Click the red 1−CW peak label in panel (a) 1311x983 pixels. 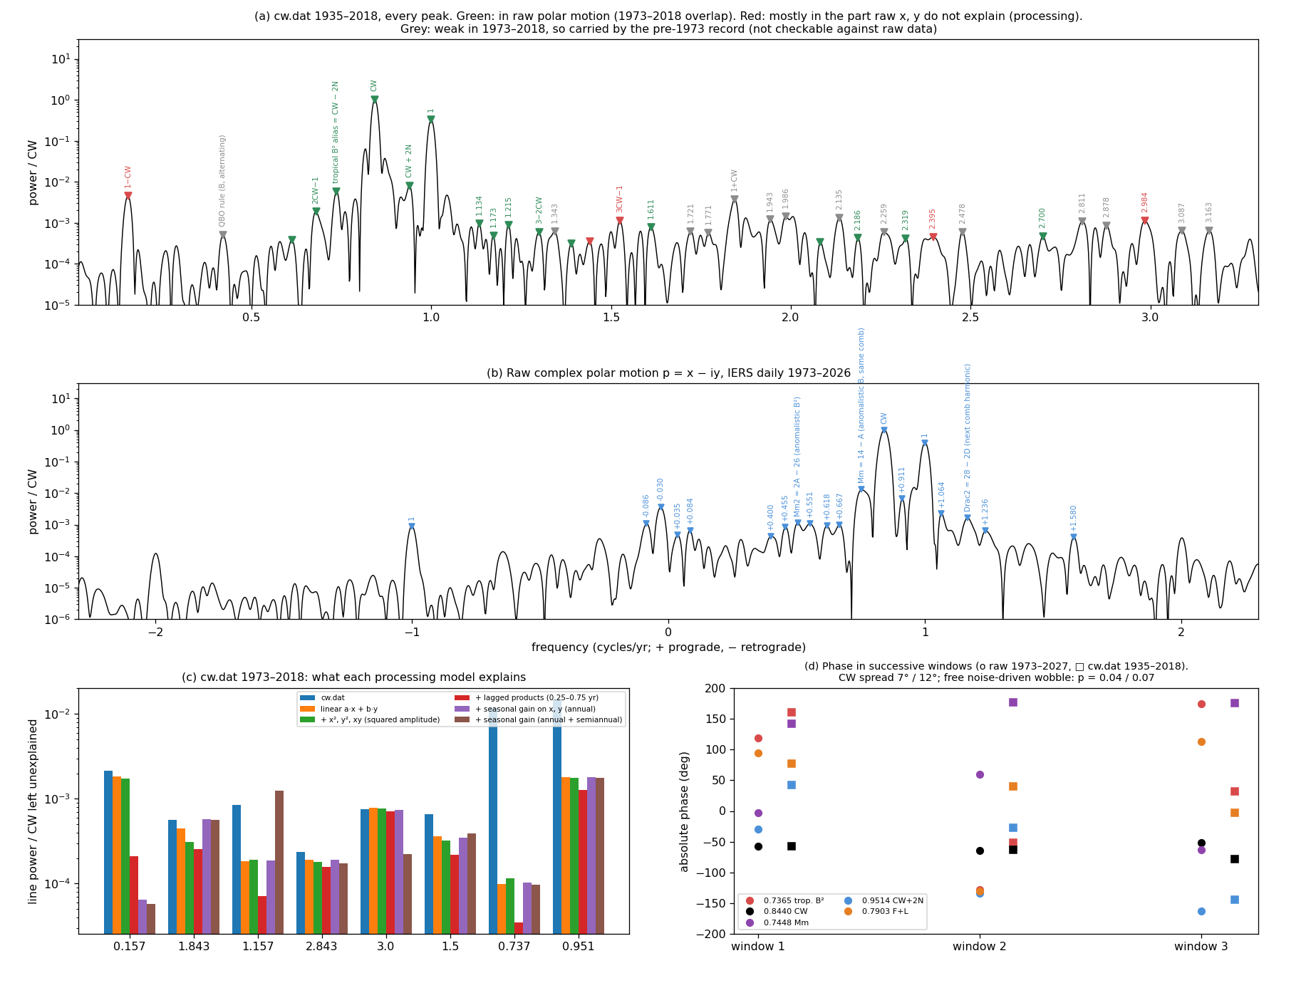pyautogui.click(x=128, y=177)
